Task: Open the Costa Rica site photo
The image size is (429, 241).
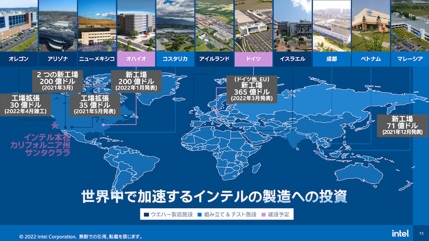Action: pos(175,26)
